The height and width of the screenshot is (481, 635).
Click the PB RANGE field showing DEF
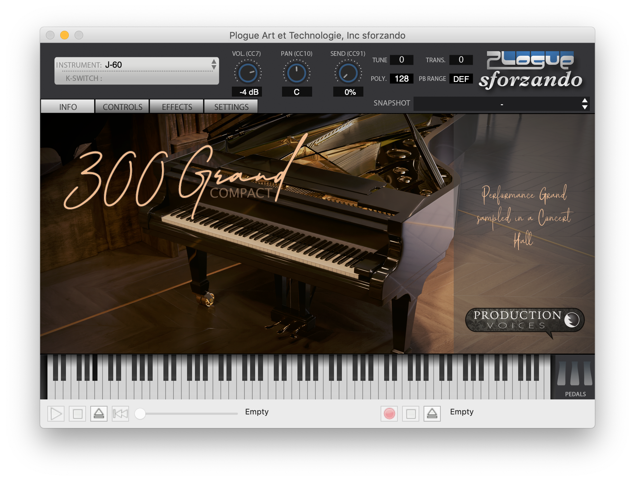point(461,79)
